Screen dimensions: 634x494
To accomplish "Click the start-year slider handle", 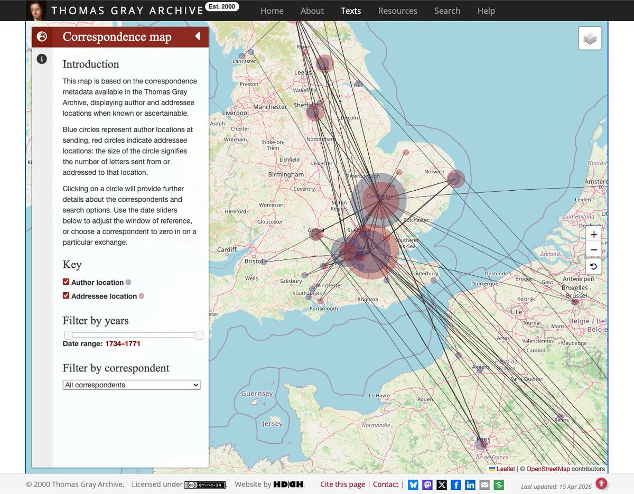I will 68,335.
